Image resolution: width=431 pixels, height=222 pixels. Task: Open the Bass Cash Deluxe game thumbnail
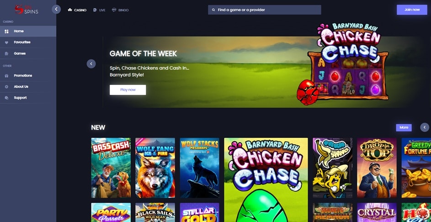point(111,168)
